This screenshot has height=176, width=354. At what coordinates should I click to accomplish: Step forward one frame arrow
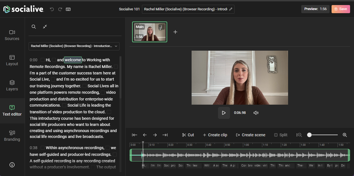click(x=155, y=135)
